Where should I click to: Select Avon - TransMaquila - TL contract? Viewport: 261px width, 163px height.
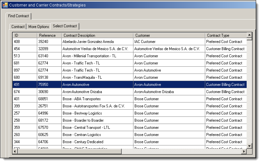click(x=97, y=77)
